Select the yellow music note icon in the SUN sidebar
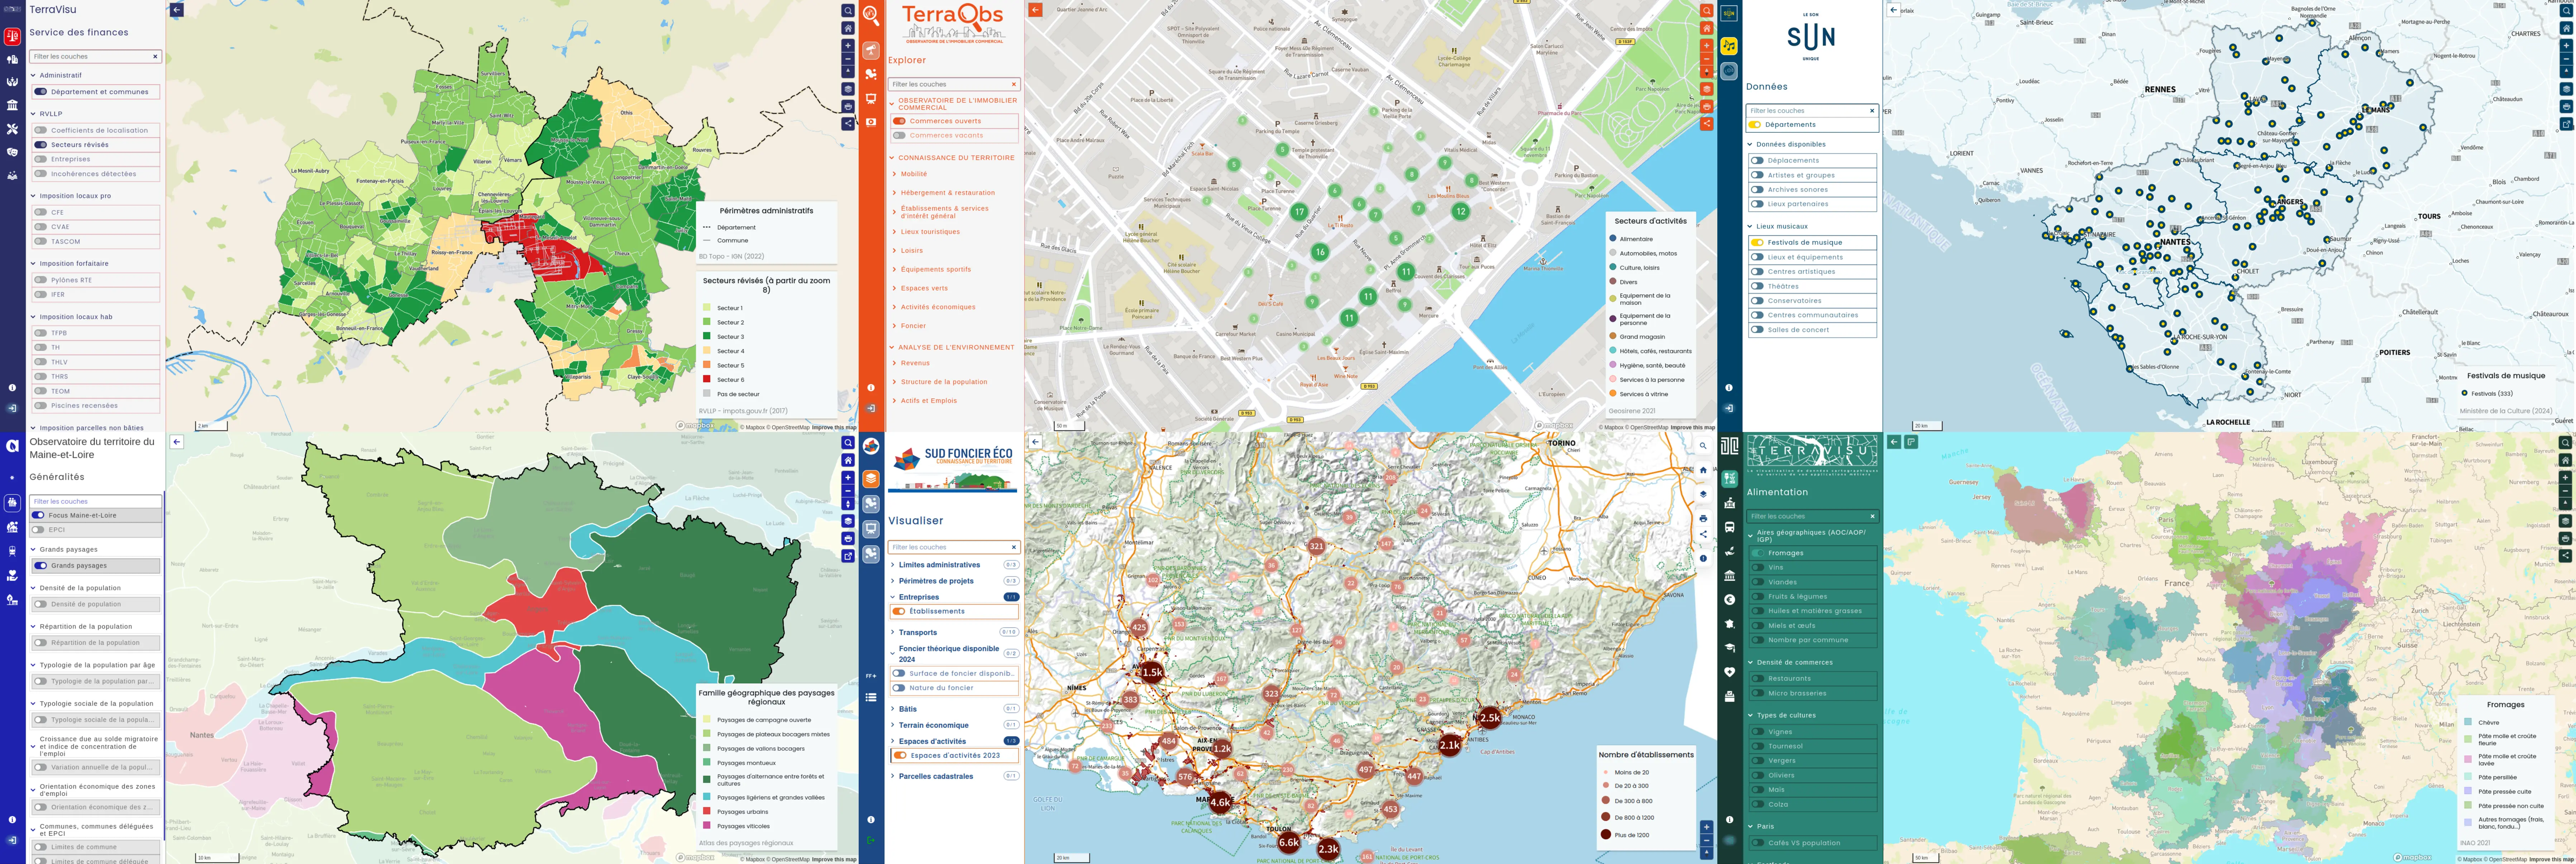Screen dimensions: 2576x864 tap(1729, 46)
